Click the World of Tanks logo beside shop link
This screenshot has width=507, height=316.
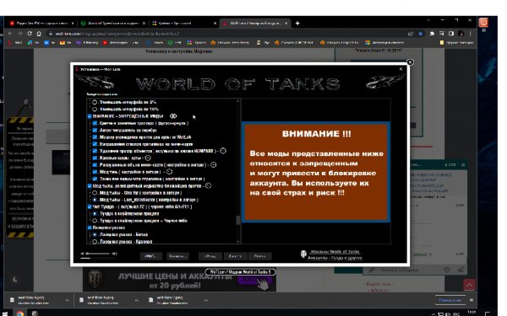(x=303, y=254)
